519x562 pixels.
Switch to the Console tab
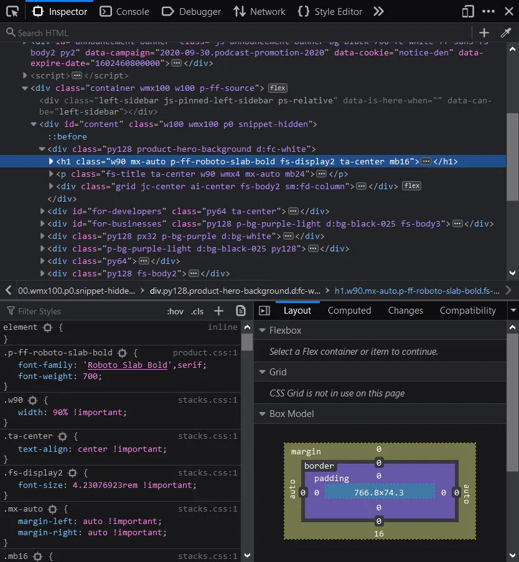[124, 11]
